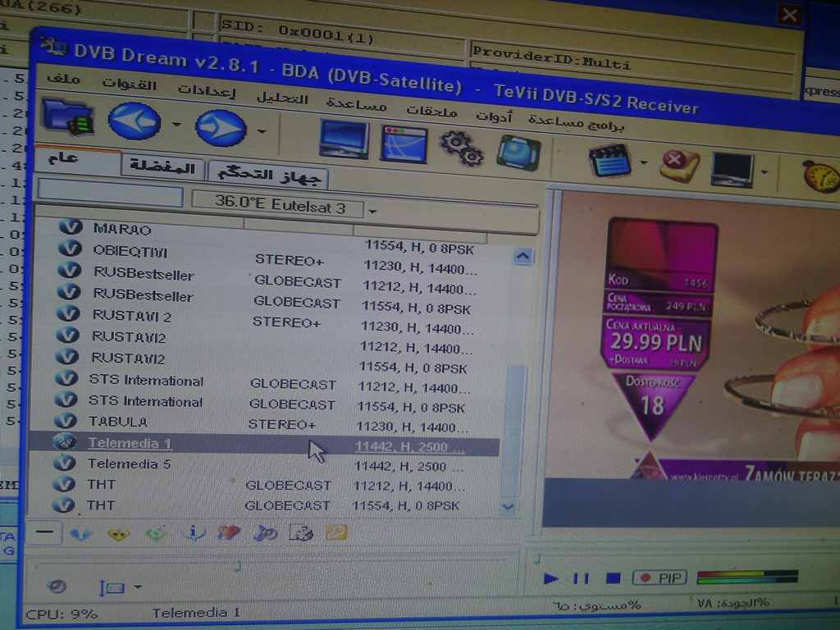Image resolution: width=840 pixels, height=630 pixels.
Task: Click the music notes audio icon
Action: [x=265, y=533]
